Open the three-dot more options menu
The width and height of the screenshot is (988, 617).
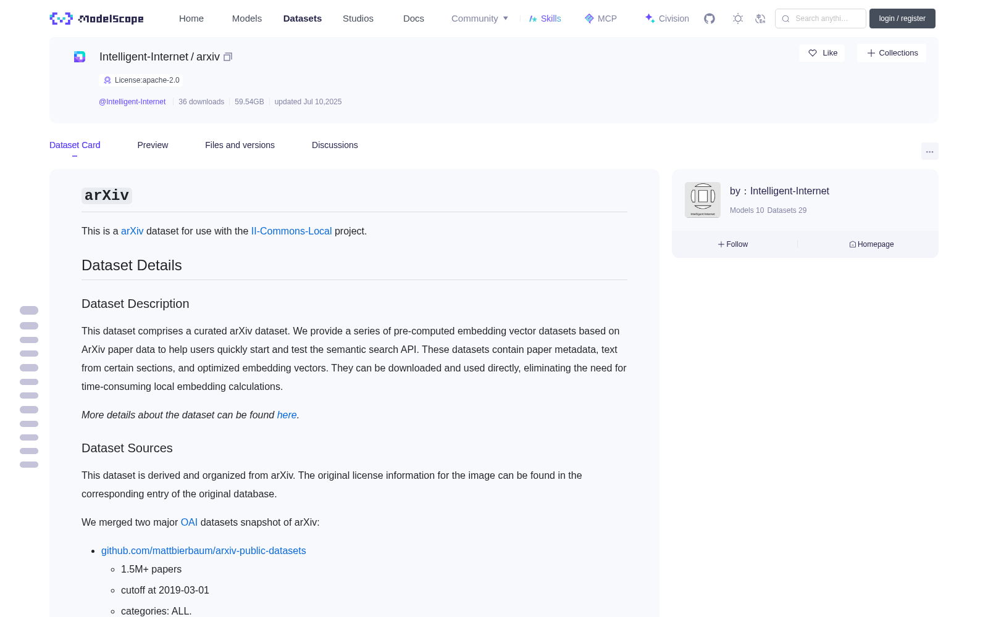[x=929, y=151]
